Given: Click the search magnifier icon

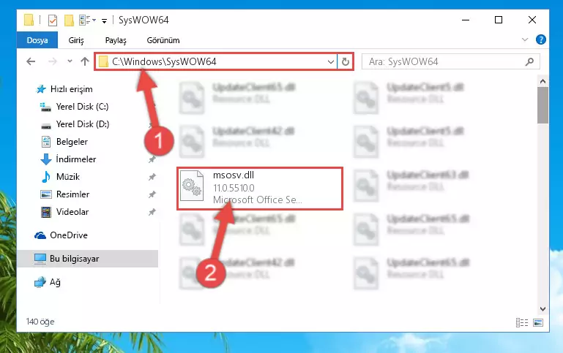Looking at the screenshot, I should [529, 61].
